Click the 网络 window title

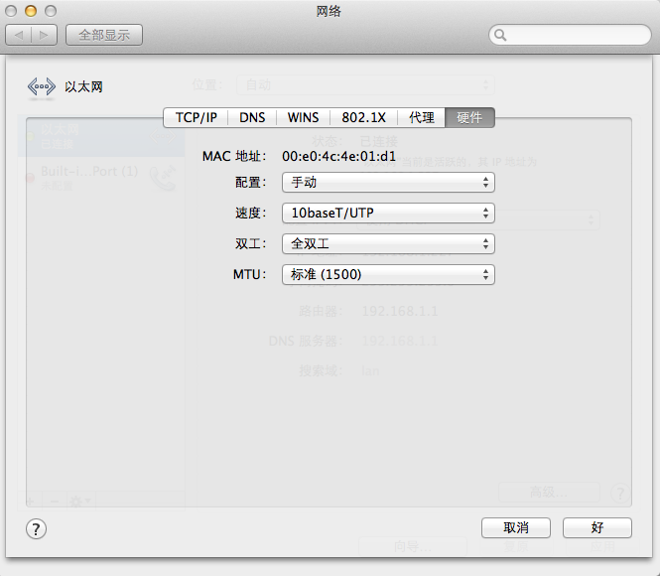pyautogui.click(x=329, y=11)
